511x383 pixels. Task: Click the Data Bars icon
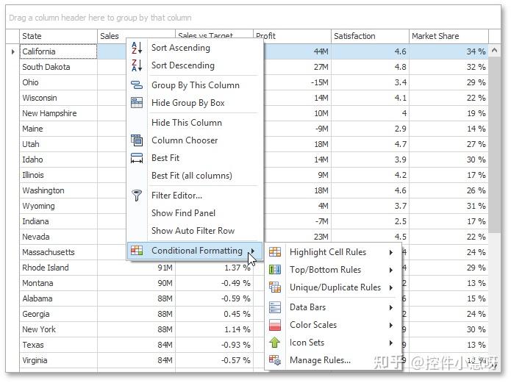275,307
